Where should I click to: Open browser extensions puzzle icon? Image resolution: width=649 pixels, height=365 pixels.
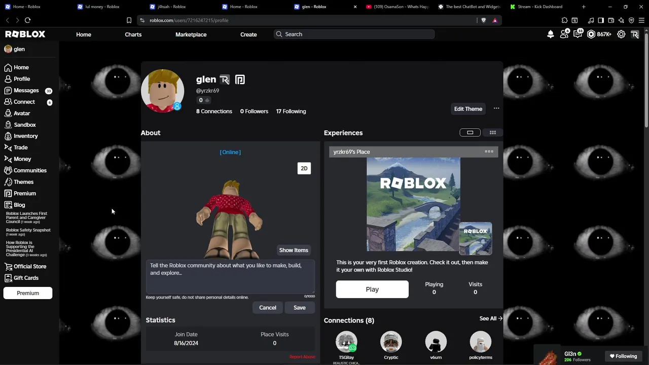tap(564, 20)
